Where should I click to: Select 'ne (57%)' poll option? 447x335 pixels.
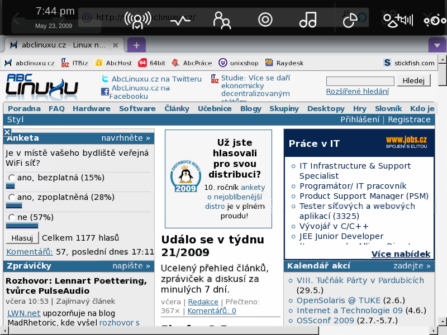click(x=11, y=217)
